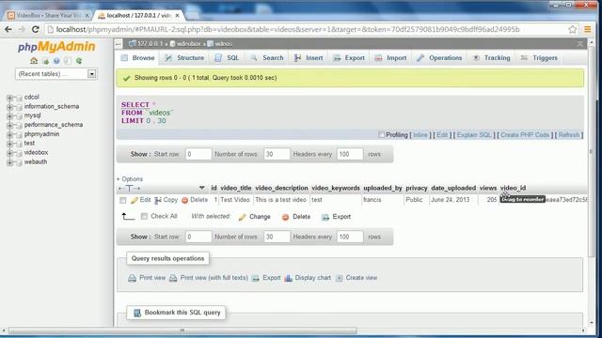Click the Export tab icon
602x338 pixels.
337,58
